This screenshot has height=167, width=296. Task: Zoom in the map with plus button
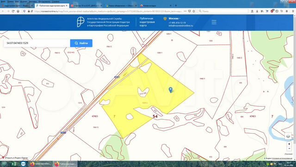tap(289, 144)
